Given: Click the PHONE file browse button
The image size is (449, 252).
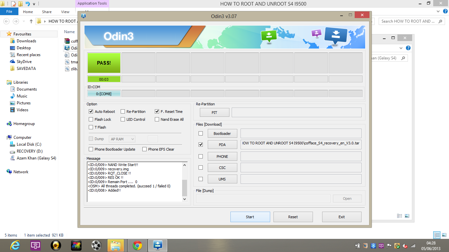Looking at the screenshot, I should pyautogui.click(x=222, y=157).
